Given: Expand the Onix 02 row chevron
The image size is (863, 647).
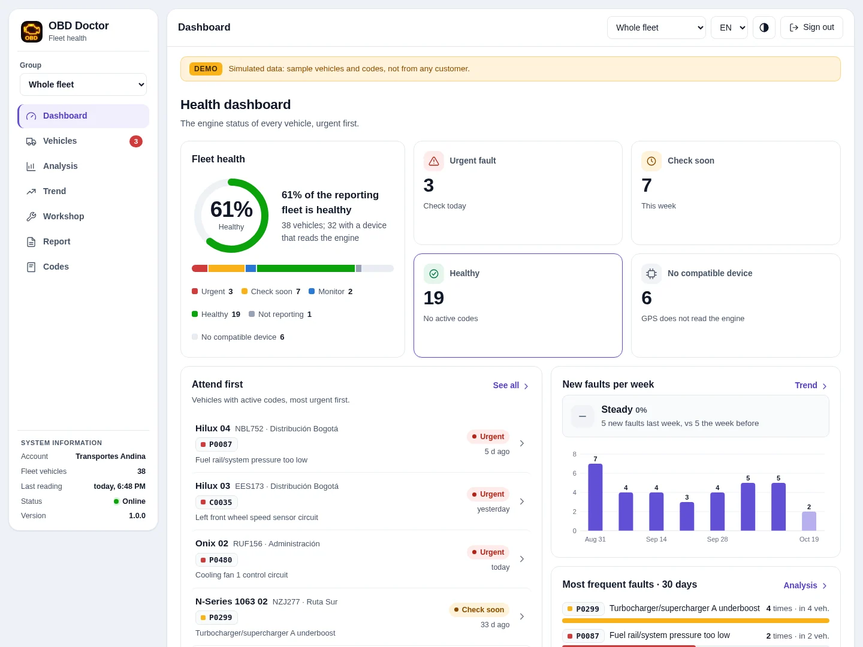Looking at the screenshot, I should point(522,559).
